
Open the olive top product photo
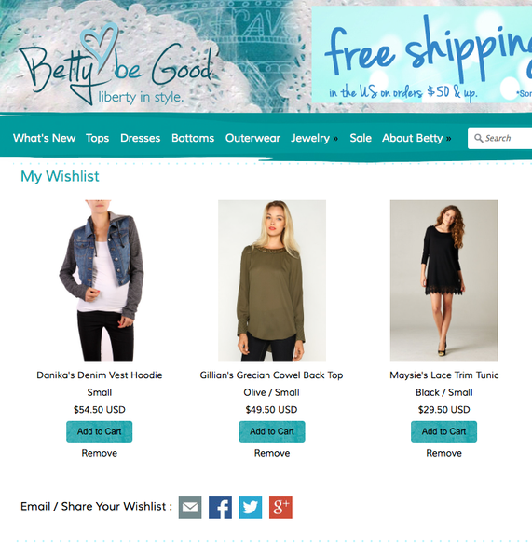click(x=272, y=280)
